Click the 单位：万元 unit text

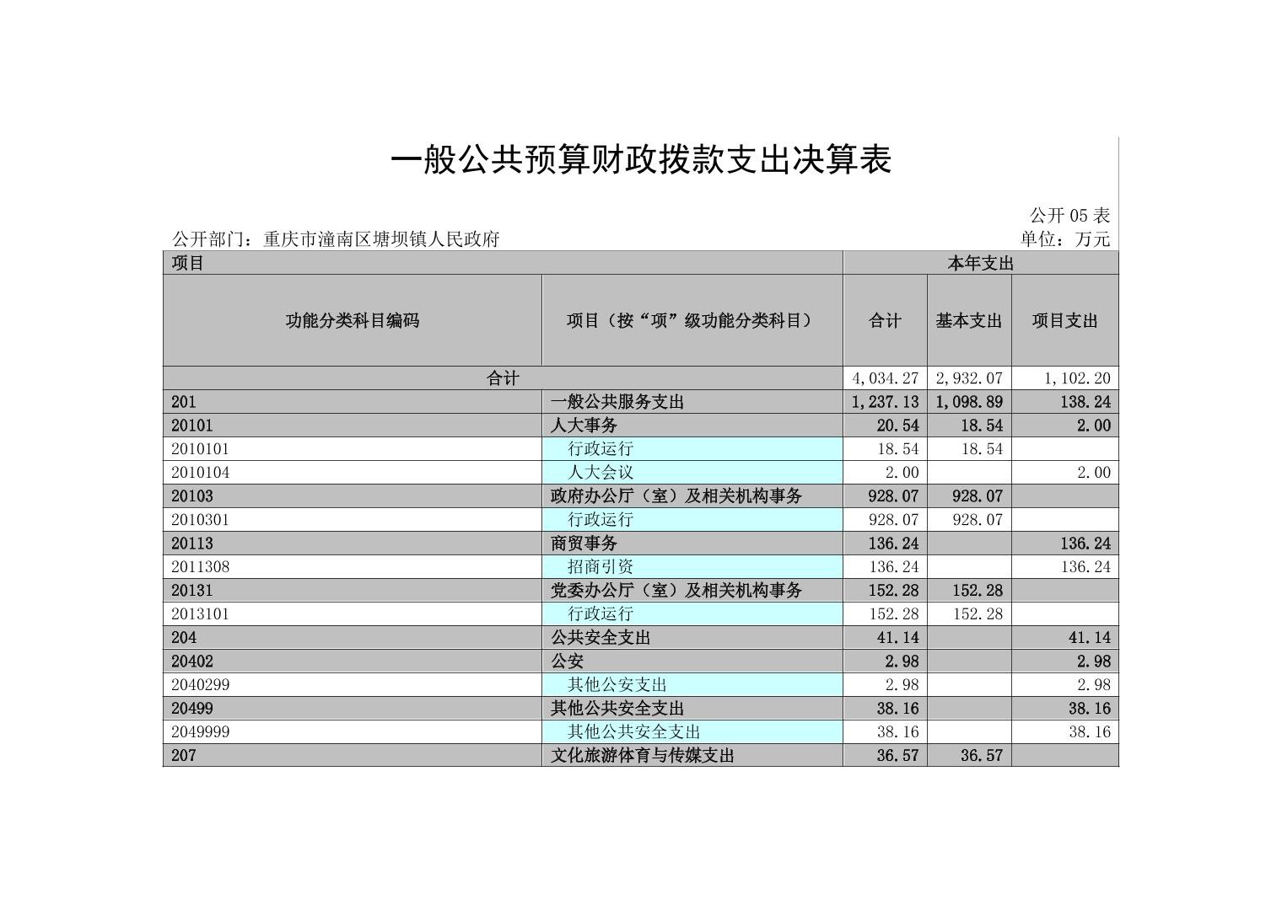tap(1065, 239)
